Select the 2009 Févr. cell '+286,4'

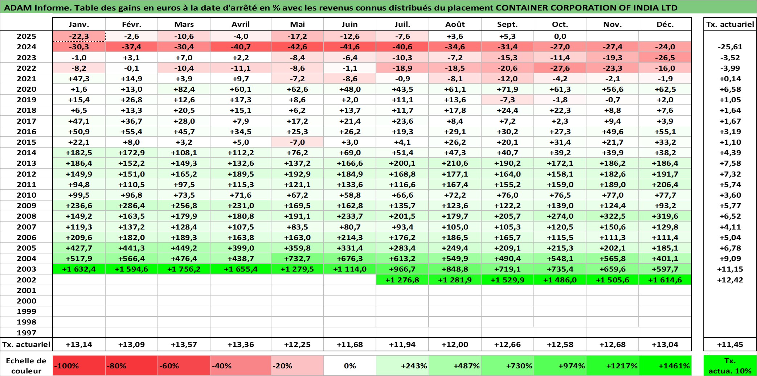point(131,206)
